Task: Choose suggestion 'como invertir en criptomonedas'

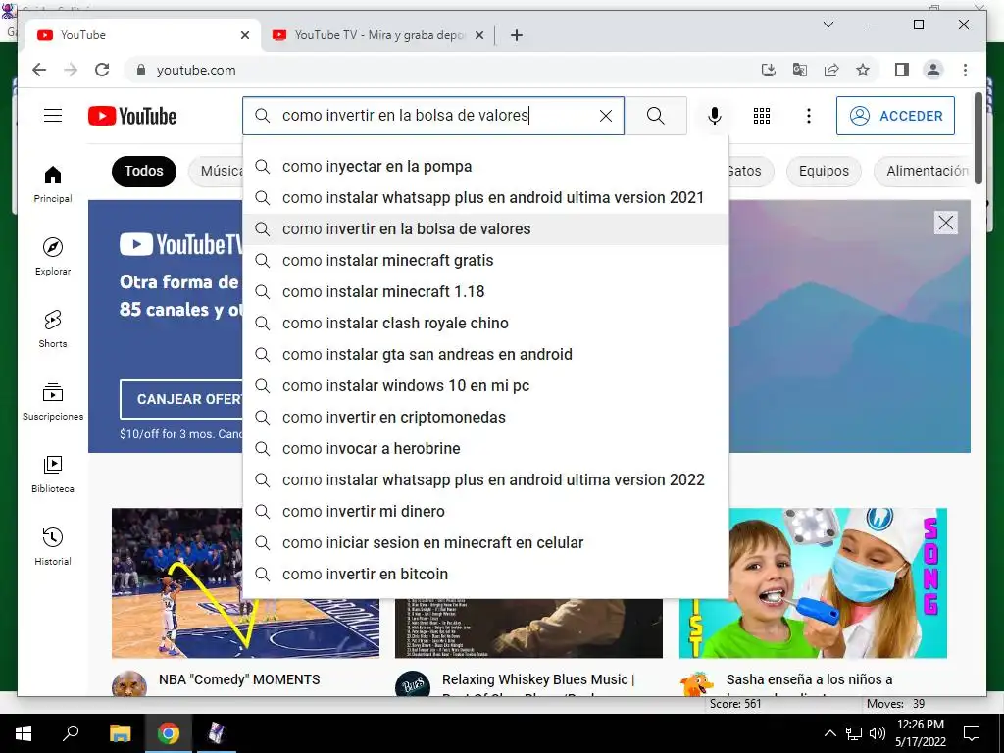Action: coord(485,418)
